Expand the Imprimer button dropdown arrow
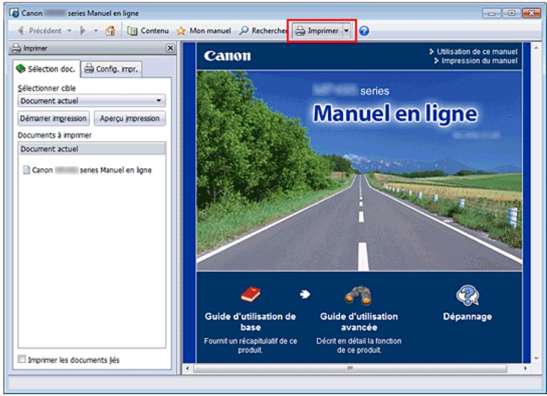Viewport: 547px width, 396px height. click(347, 31)
